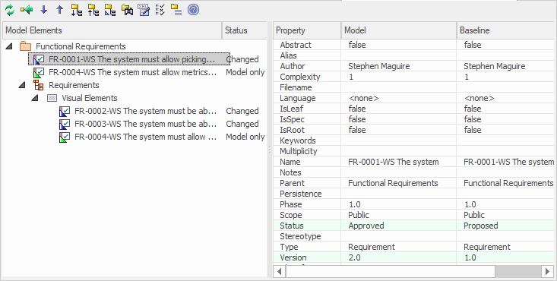Open the binoculars find icon
Viewport: 557px width, 281px height.
[x=127, y=10]
